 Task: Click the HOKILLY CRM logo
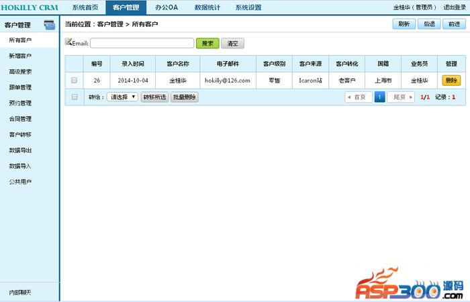31,7
